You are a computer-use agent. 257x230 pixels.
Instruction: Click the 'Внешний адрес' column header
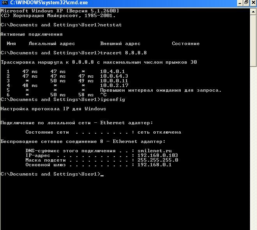click(x=120, y=44)
